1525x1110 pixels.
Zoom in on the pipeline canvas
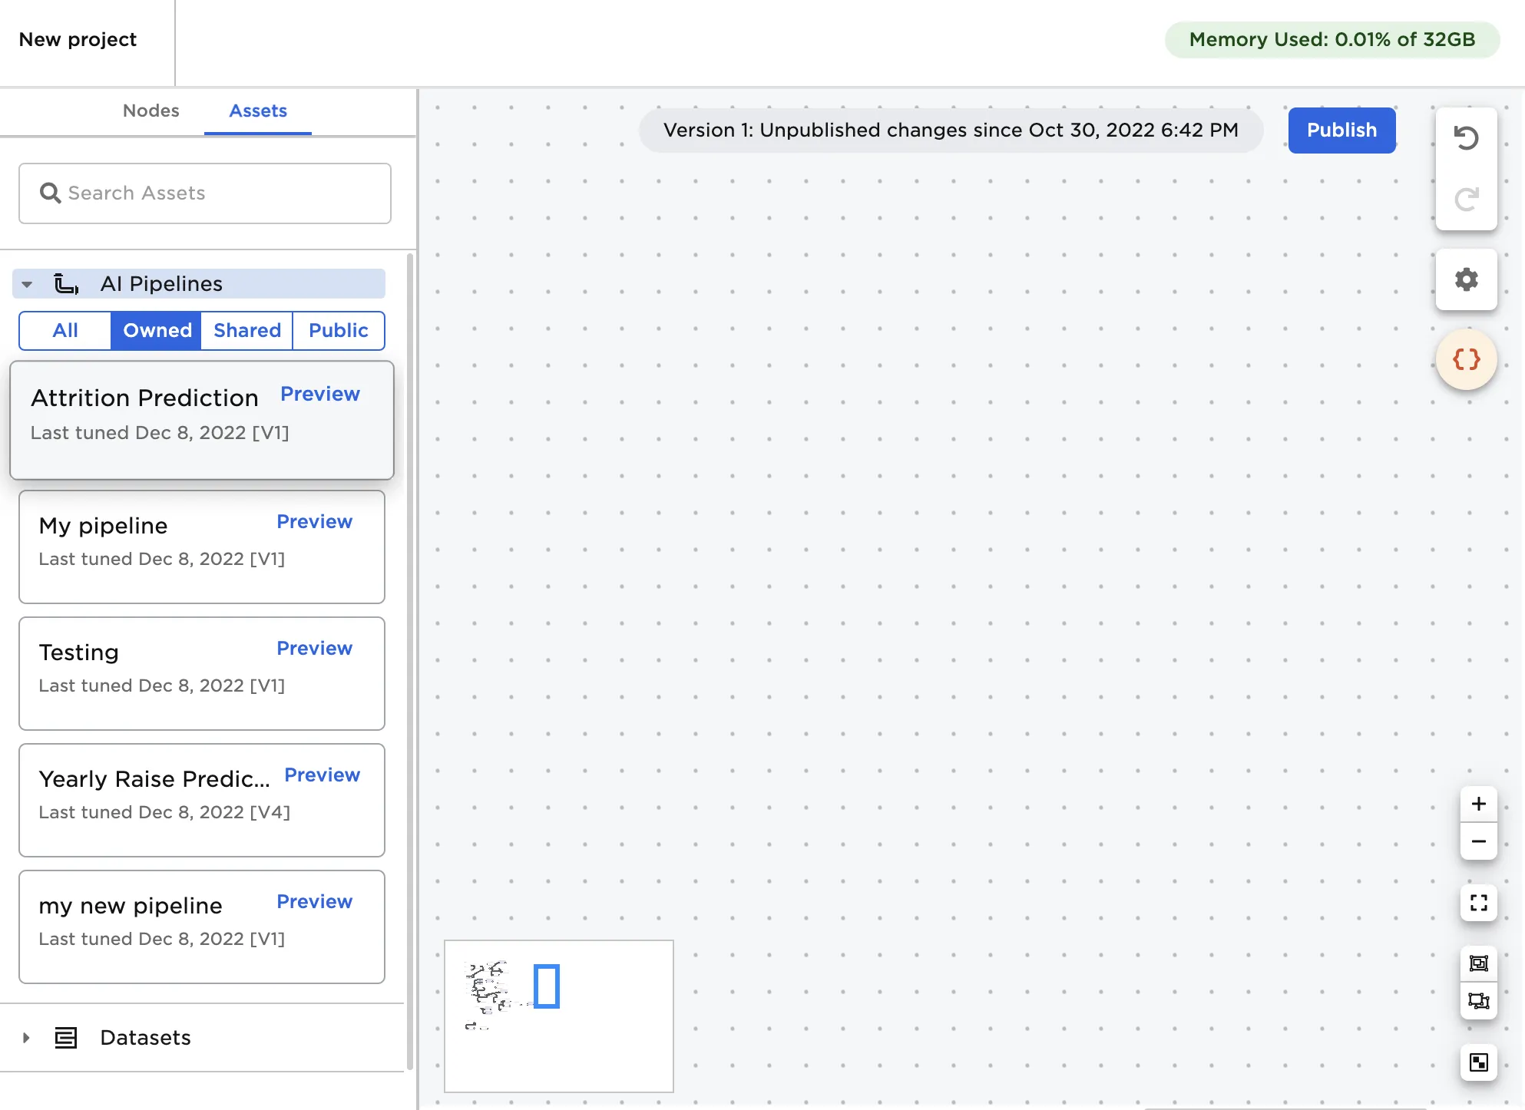pyautogui.click(x=1478, y=803)
